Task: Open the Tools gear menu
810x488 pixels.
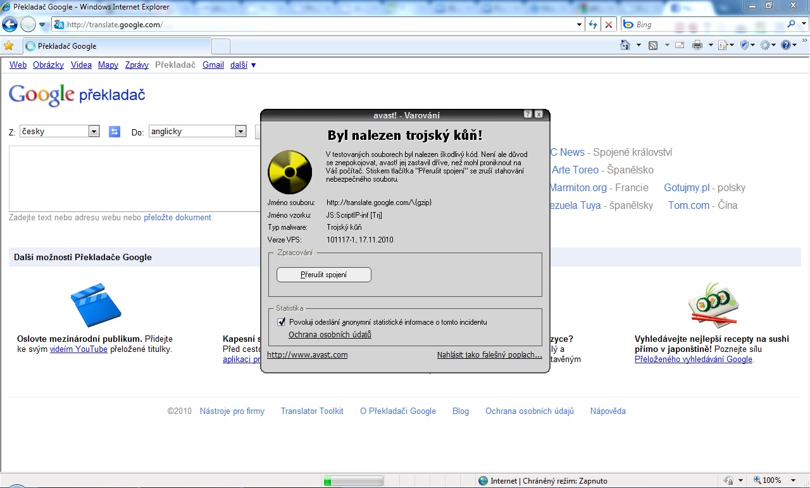Action: 768,45
